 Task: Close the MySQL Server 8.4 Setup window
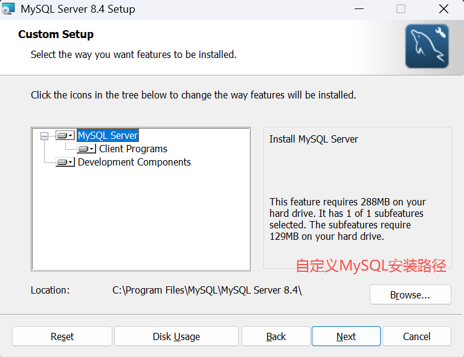[x=443, y=9]
